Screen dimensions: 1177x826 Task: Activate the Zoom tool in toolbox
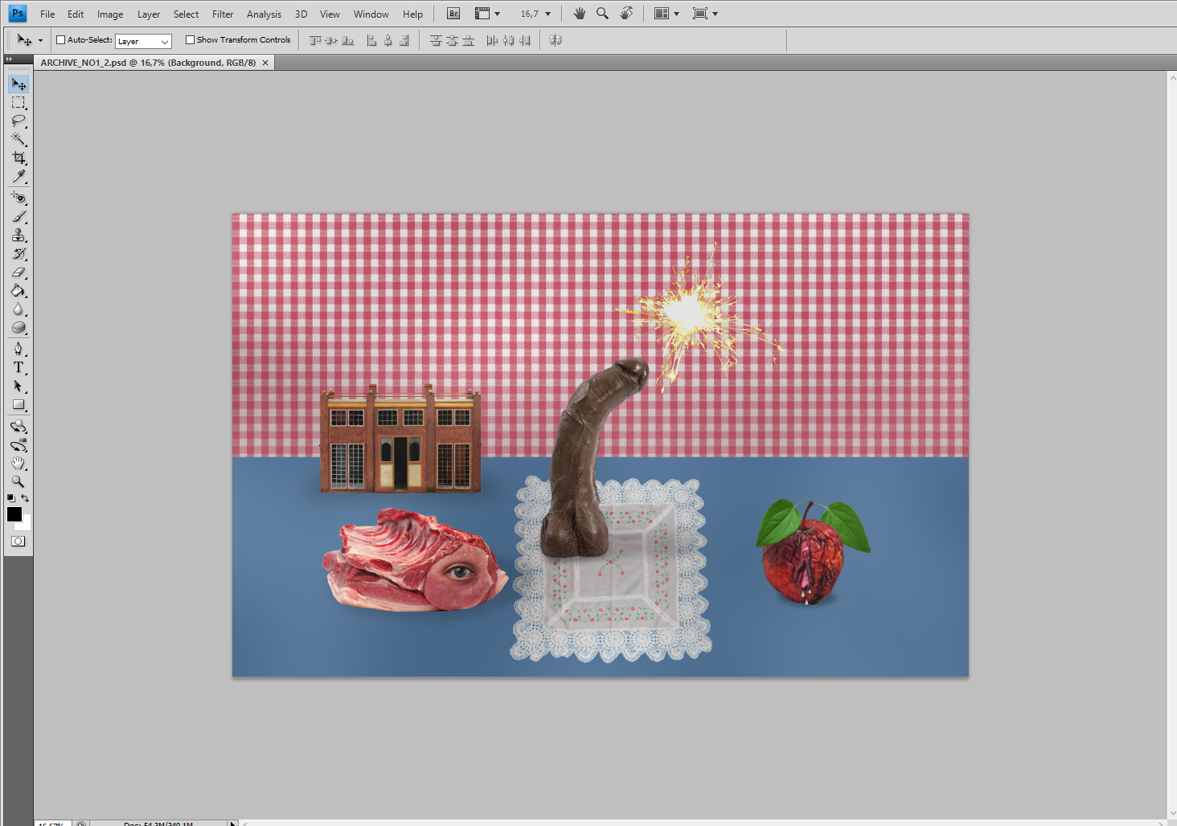(18, 482)
